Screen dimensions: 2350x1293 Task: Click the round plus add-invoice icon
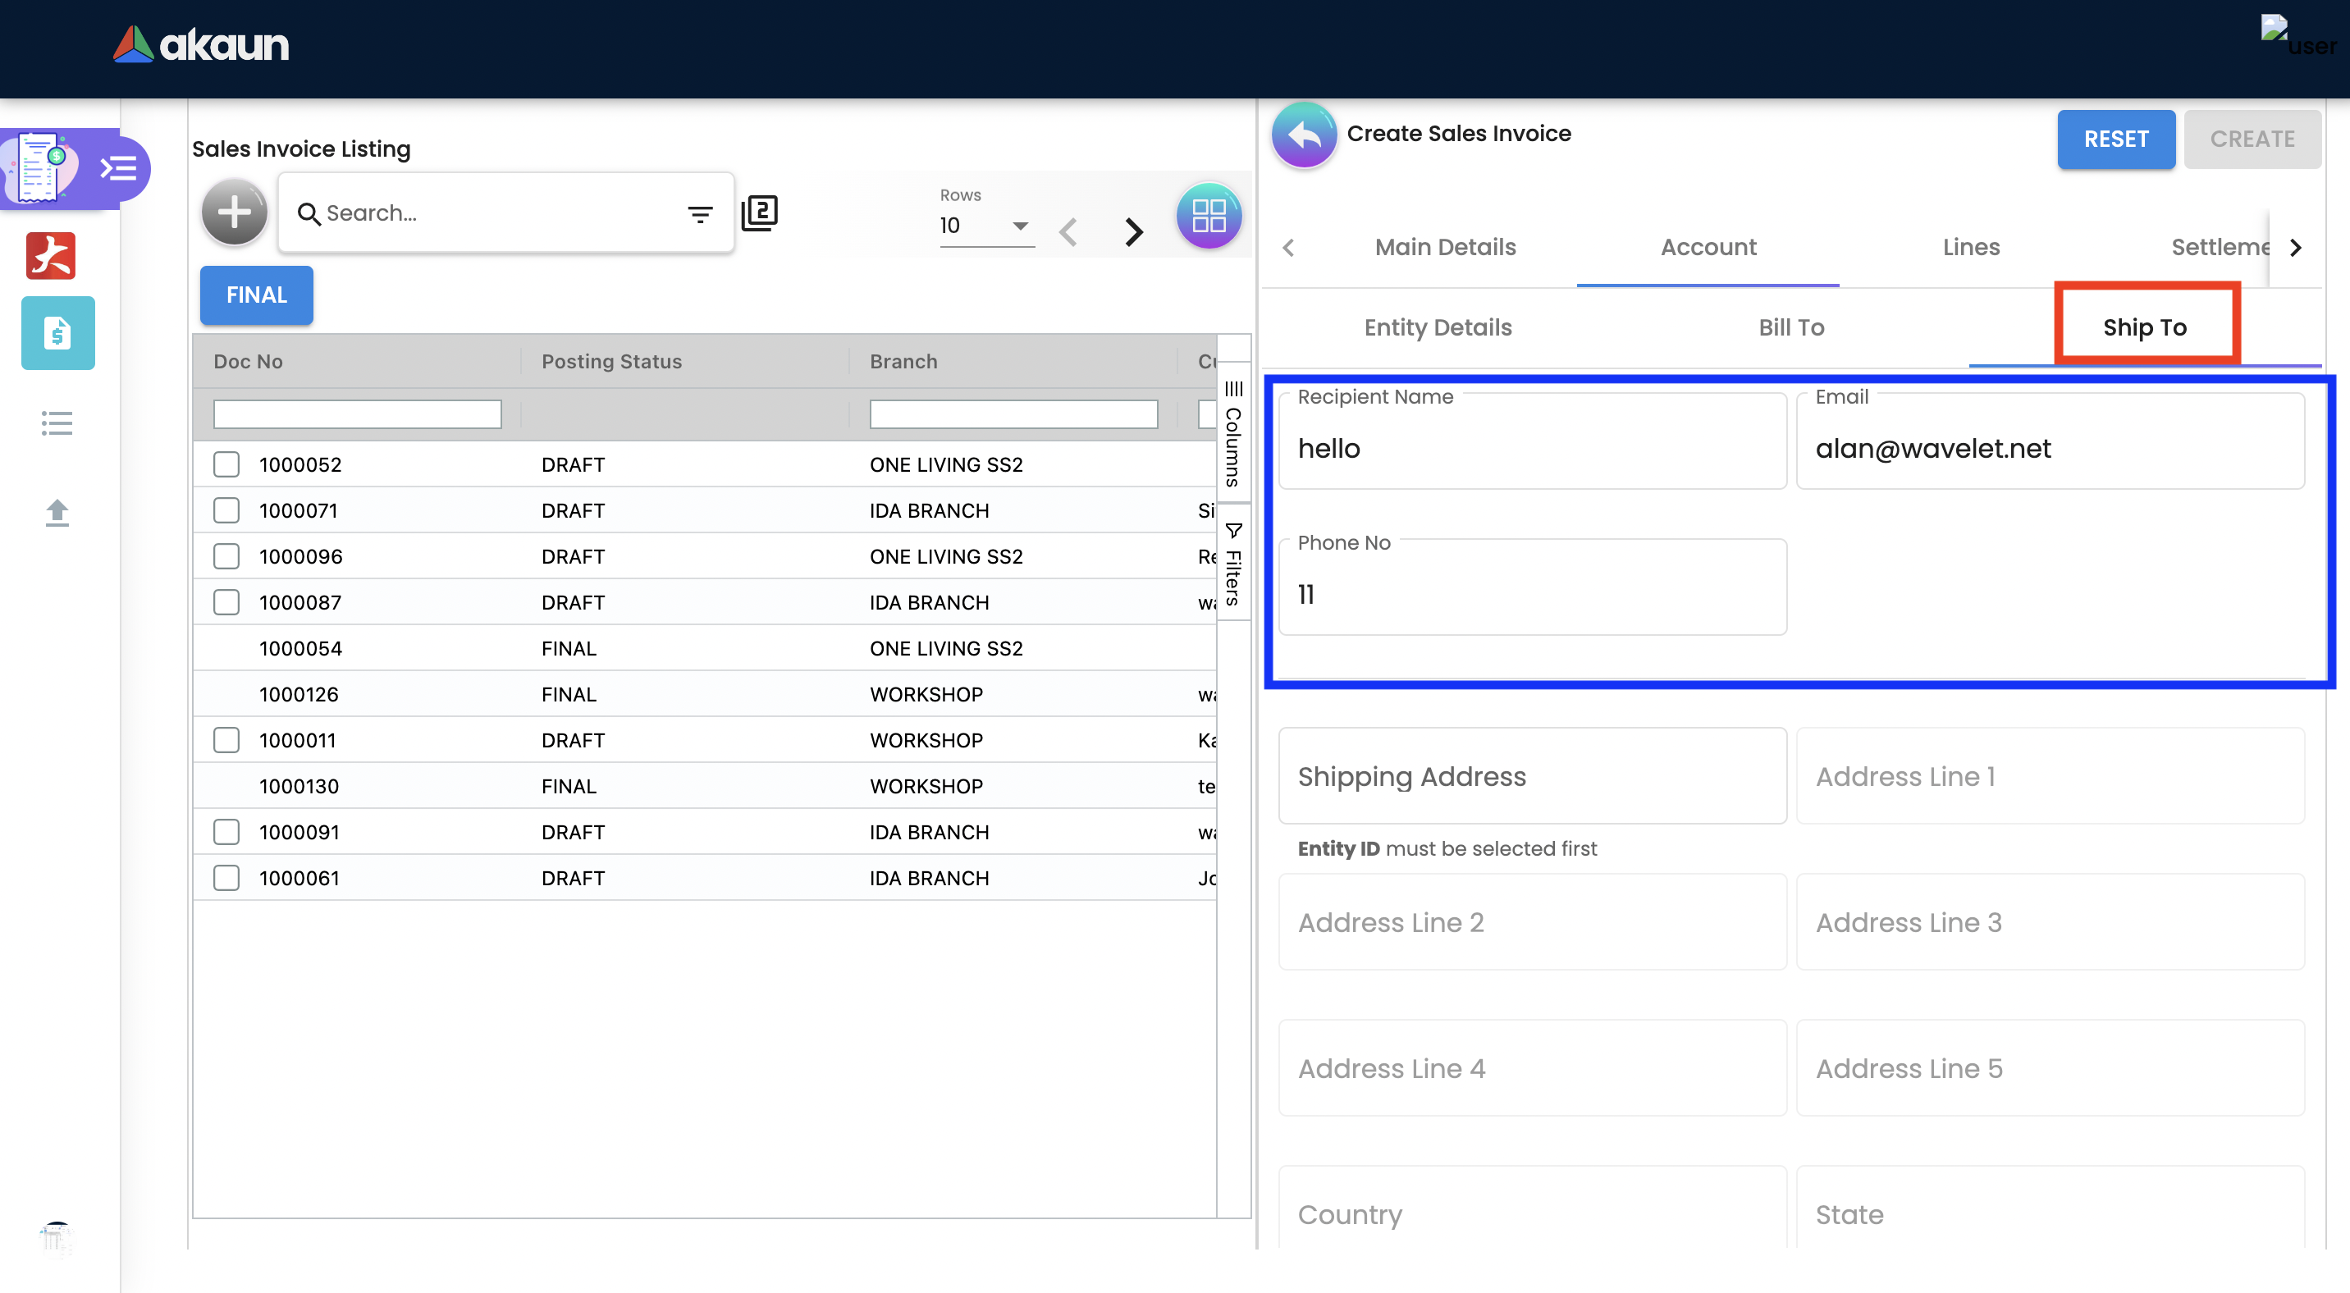coord(234,212)
